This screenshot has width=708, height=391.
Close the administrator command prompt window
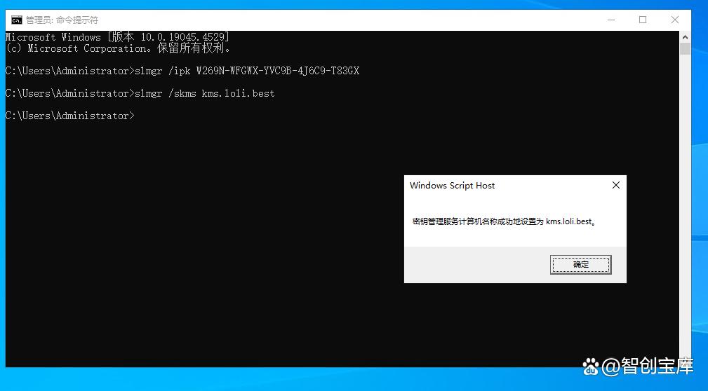(675, 20)
